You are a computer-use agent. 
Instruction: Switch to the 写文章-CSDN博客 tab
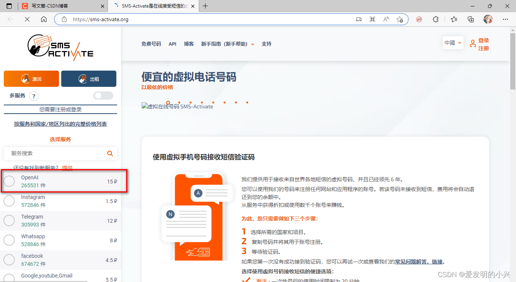click(x=62, y=6)
